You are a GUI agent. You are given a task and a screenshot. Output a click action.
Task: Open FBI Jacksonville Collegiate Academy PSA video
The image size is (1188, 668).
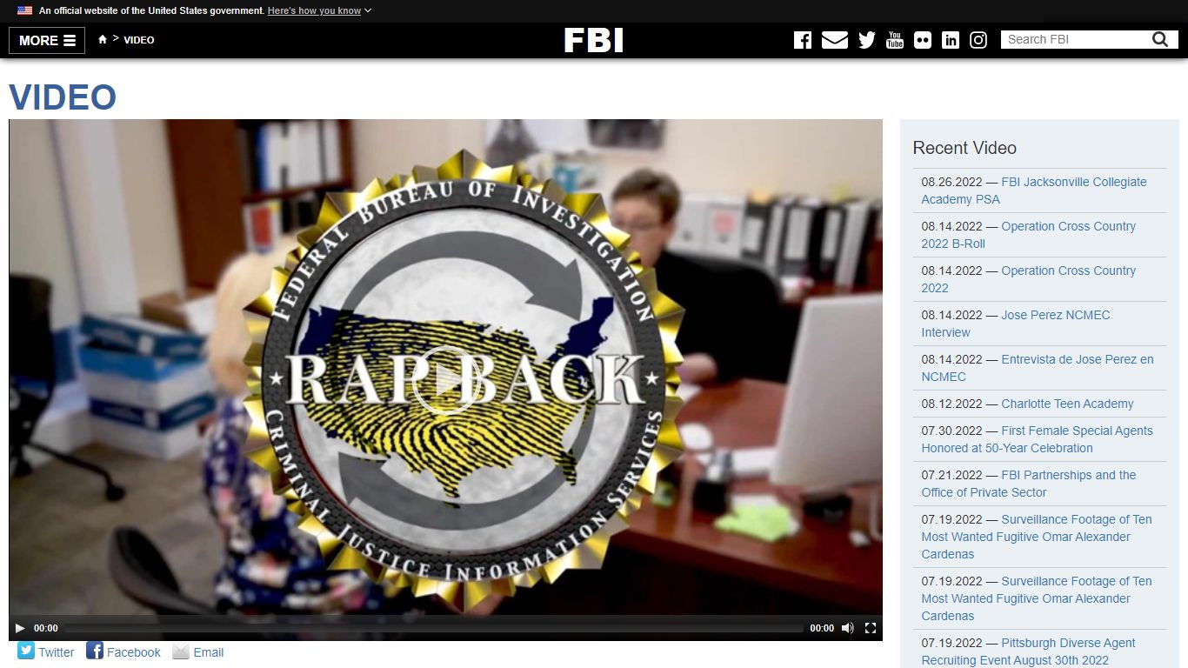coord(1034,190)
